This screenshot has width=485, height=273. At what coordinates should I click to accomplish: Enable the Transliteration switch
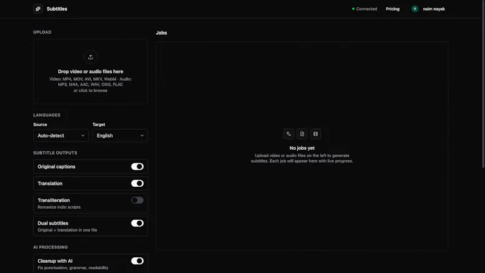click(137, 200)
